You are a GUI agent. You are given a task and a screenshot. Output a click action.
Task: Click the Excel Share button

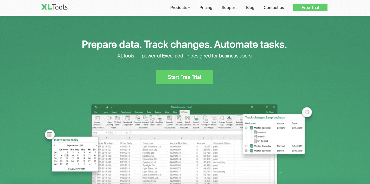270,112
